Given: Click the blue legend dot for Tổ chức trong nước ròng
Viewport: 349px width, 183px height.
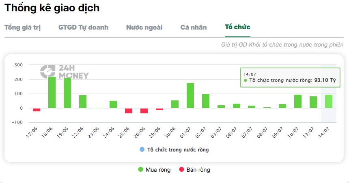Looking at the screenshot, I should click(142, 149).
